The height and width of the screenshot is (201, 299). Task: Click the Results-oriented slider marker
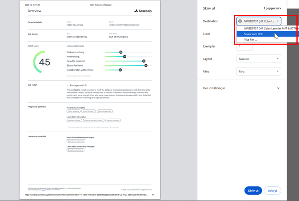pyautogui.click(x=144, y=61)
